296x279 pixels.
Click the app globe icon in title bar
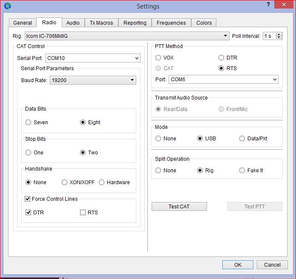point(7,6)
